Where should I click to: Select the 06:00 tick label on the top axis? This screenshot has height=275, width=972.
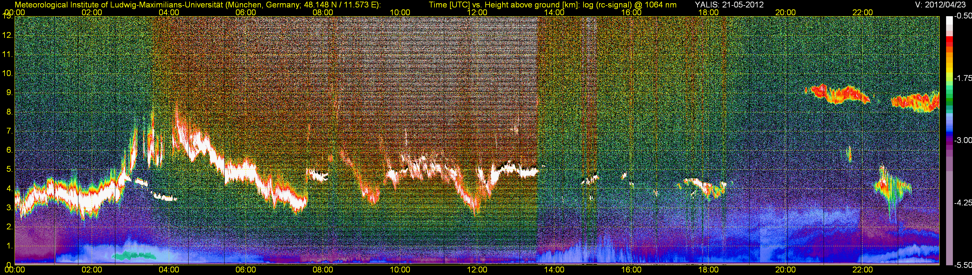point(246,12)
